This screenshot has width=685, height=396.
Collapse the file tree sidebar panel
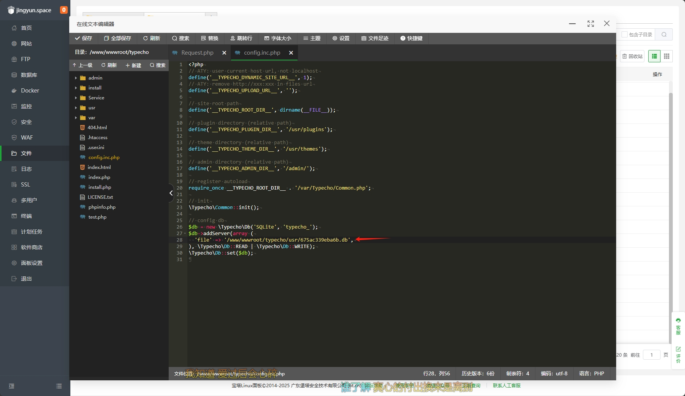coord(171,193)
